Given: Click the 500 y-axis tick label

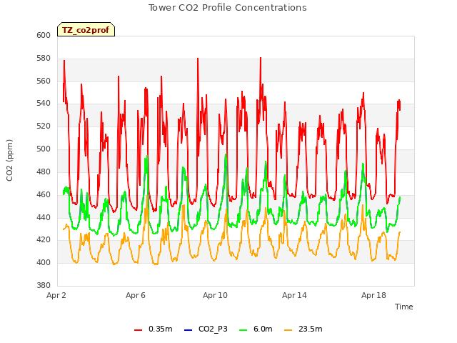Looking at the screenshot, I should point(44,149).
